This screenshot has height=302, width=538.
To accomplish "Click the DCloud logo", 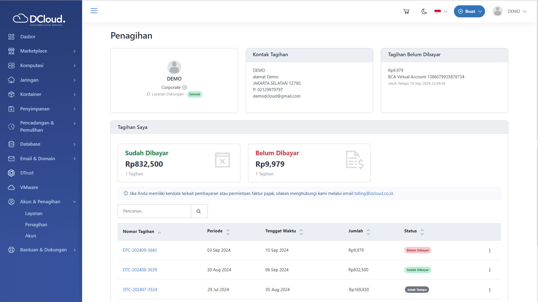I will coord(39,19).
